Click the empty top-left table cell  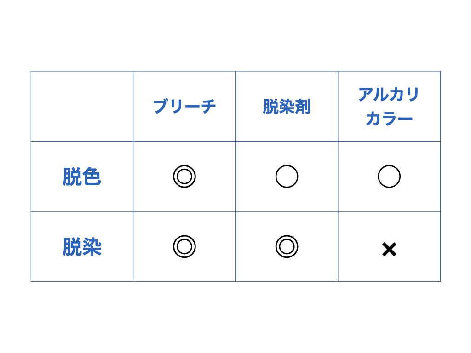(x=82, y=106)
